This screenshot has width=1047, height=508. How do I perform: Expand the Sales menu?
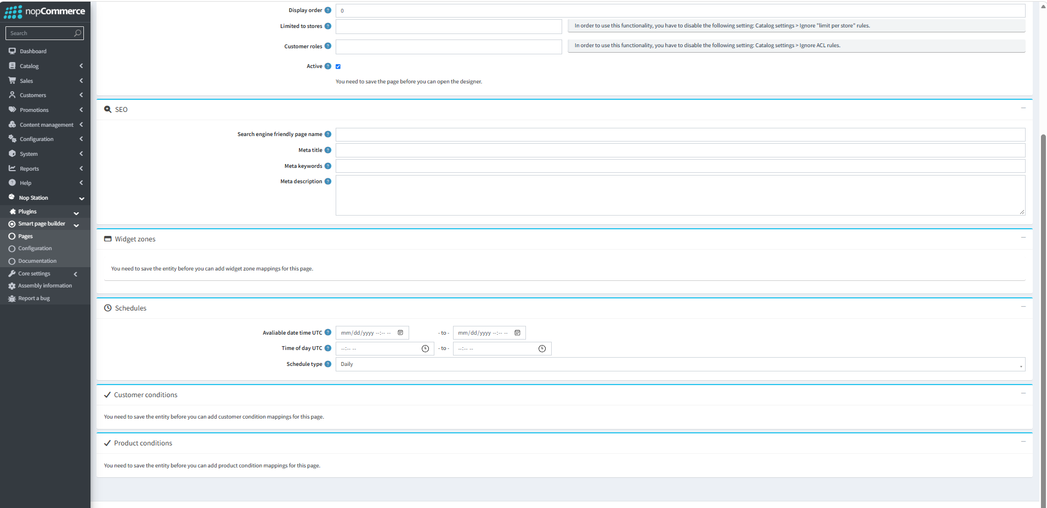coord(45,81)
